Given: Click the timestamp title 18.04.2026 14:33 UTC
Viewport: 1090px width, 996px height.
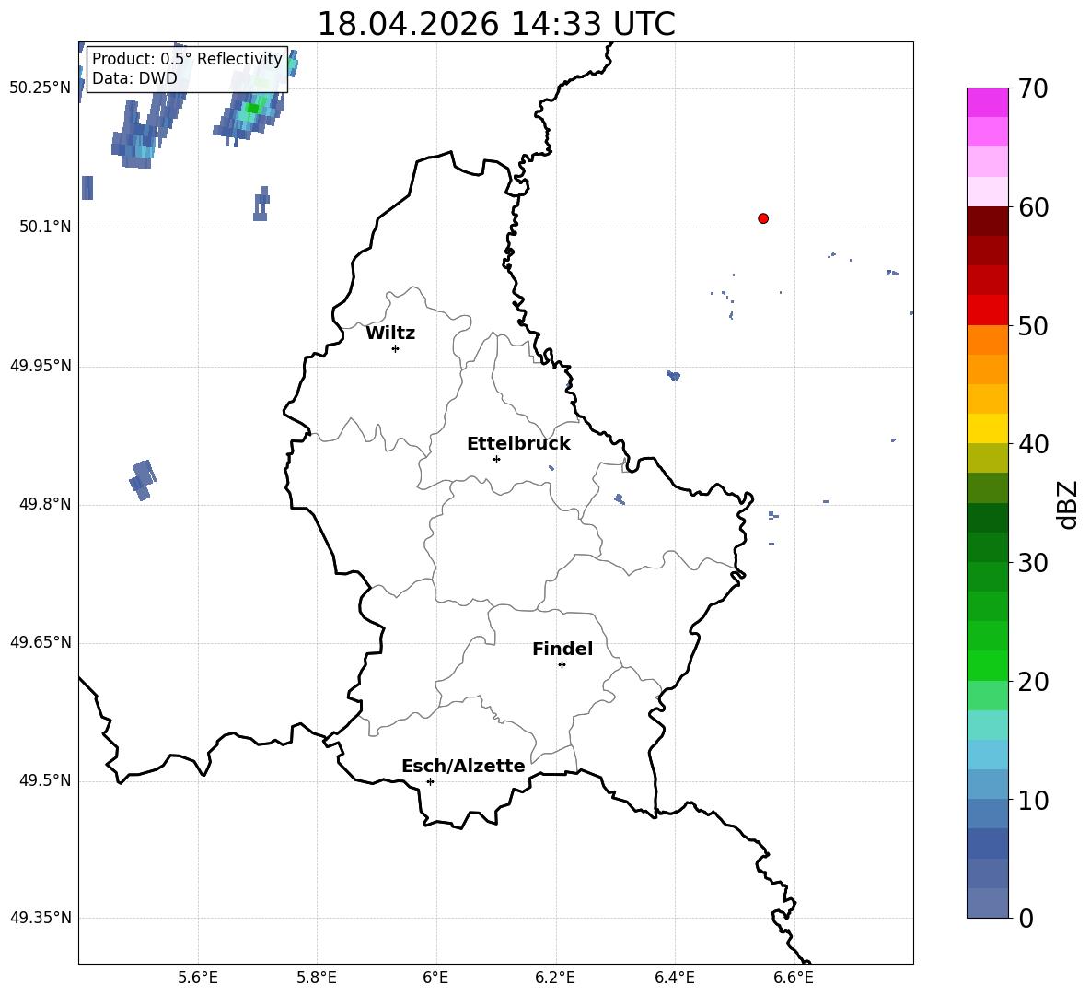Looking at the screenshot, I should coord(495,24).
